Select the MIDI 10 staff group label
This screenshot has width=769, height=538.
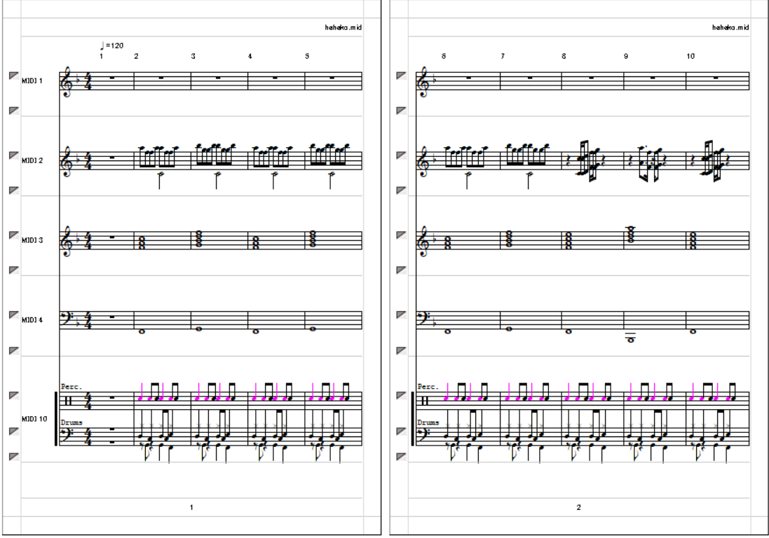pyautogui.click(x=34, y=419)
